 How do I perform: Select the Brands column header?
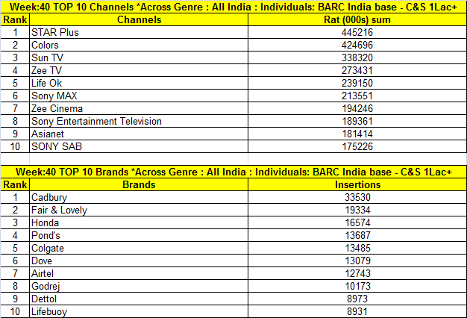pos(139,184)
